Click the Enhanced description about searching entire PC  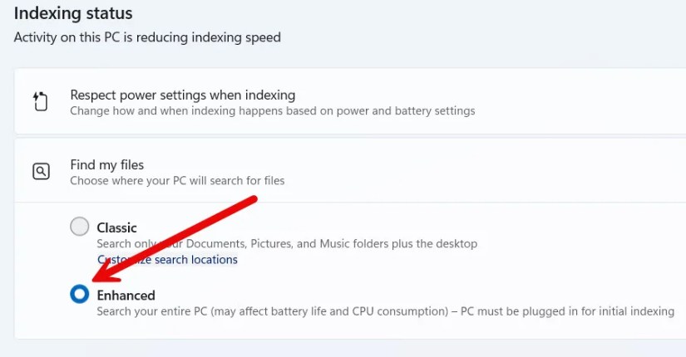(x=384, y=311)
